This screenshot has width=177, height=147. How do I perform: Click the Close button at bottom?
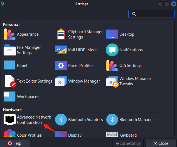point(161,143)
